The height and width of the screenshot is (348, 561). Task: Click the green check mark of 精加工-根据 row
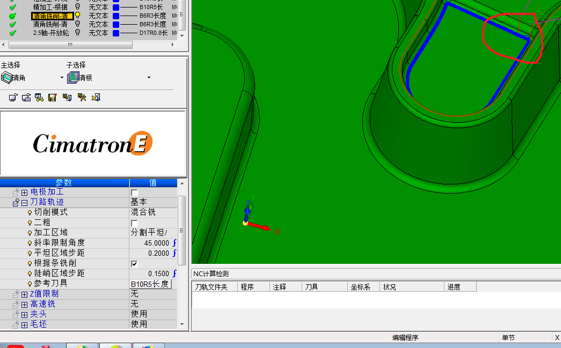tap(13, 7)
